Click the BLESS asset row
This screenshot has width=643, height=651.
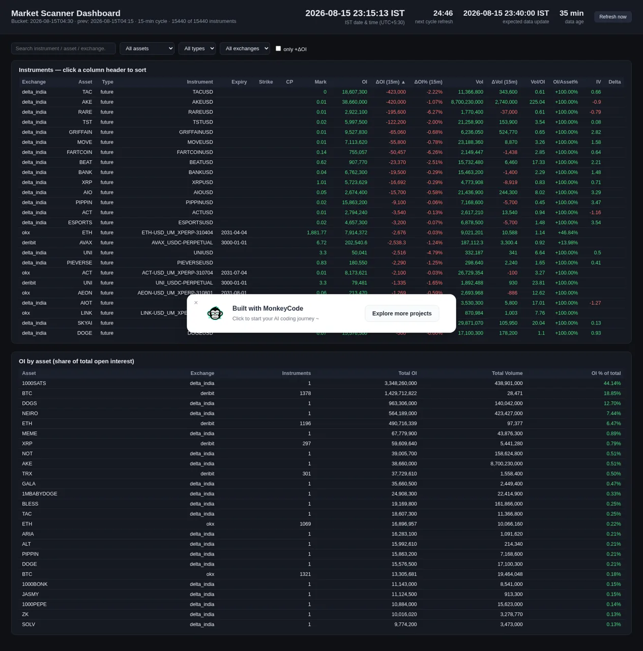point(322,504)
